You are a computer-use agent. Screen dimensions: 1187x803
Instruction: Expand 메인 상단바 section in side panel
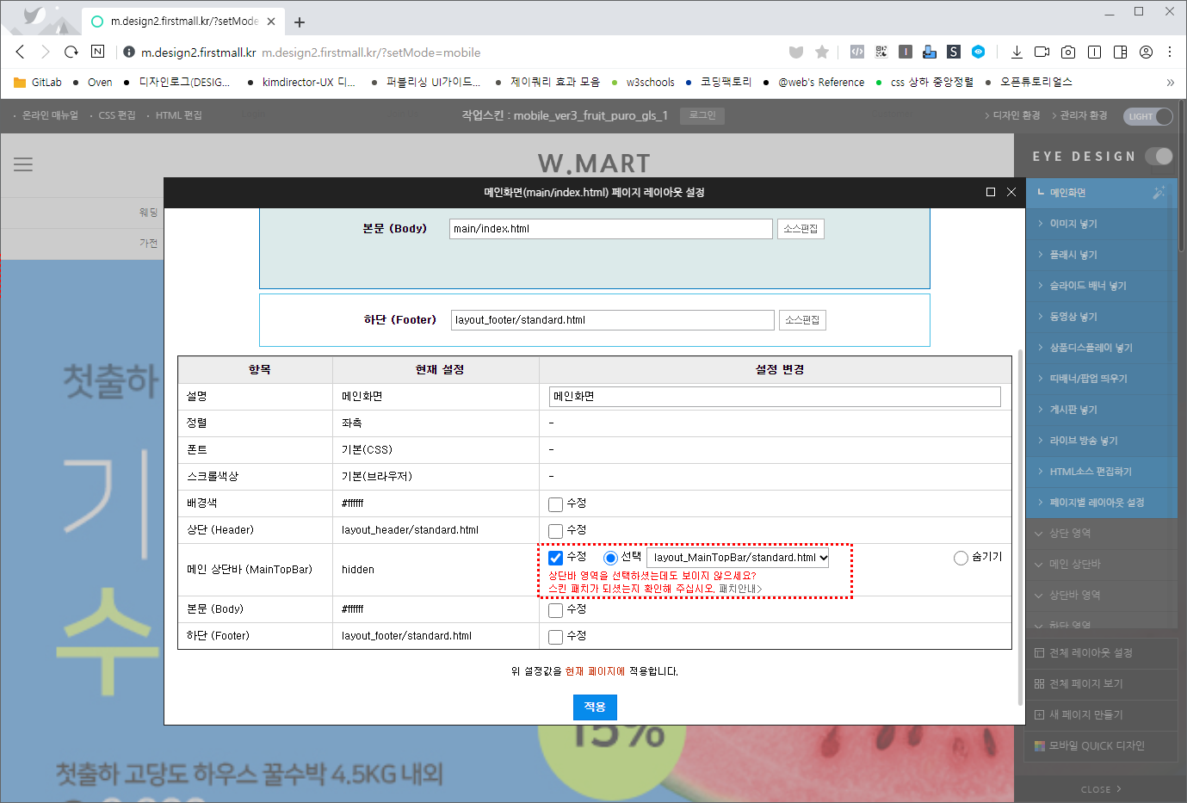pyautogui.click(x=1102, y=565)
